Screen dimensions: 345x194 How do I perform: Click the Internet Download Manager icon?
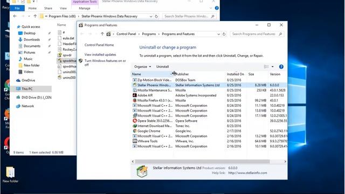click(x=135, y=126)
